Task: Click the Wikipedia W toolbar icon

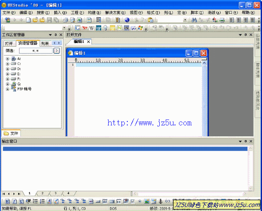Action: (x=91, y=28)
